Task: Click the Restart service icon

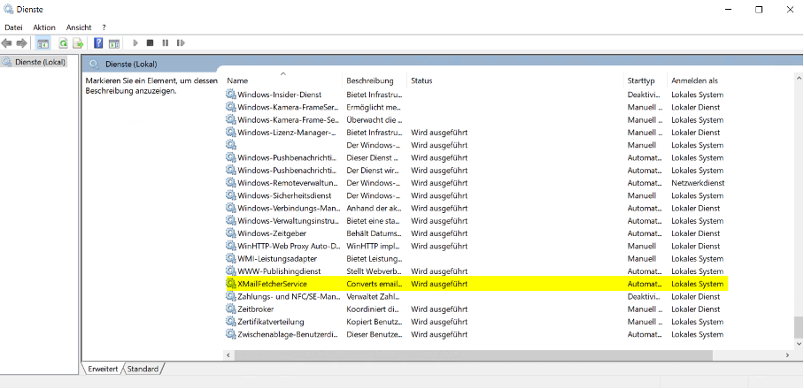Action: click(181, 43)
